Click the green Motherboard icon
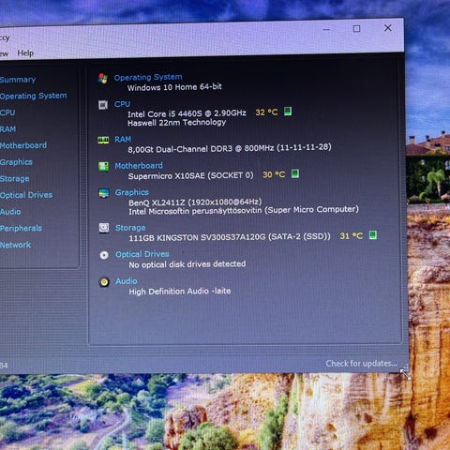 [103, 167]
